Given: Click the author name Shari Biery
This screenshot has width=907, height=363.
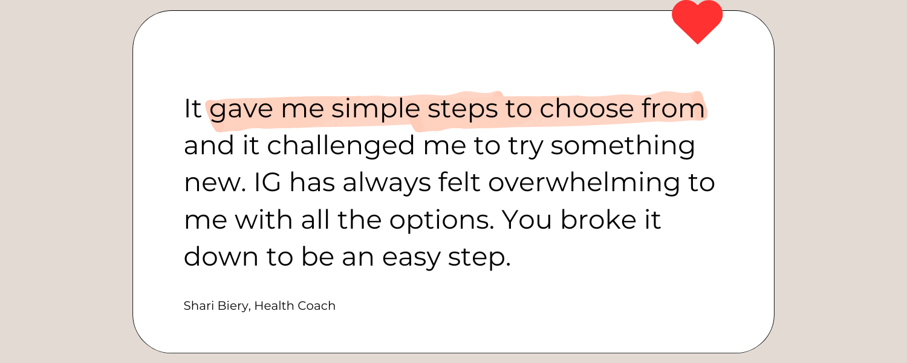Looking at the screenshot, I should [x=216, y=306].
